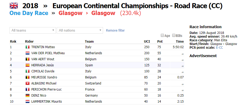Open the One Day Race link

tap(29, 13)
